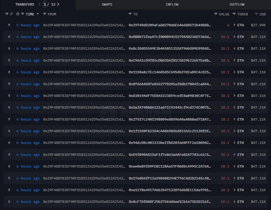The height and width of the screenshot is (210, 271).
Task: Click the $27.99K USD value
Action: click(258, 25)
